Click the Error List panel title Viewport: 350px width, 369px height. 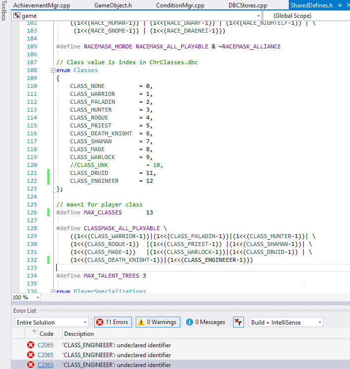click(25, 311)
